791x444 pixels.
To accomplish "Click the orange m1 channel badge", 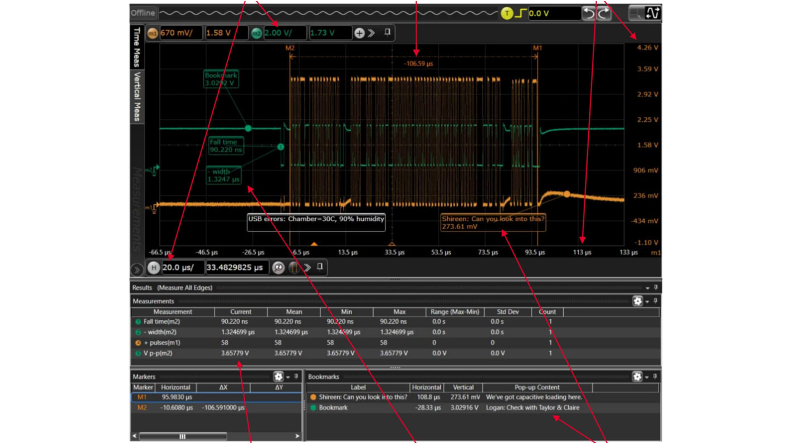I will point(152,33).
